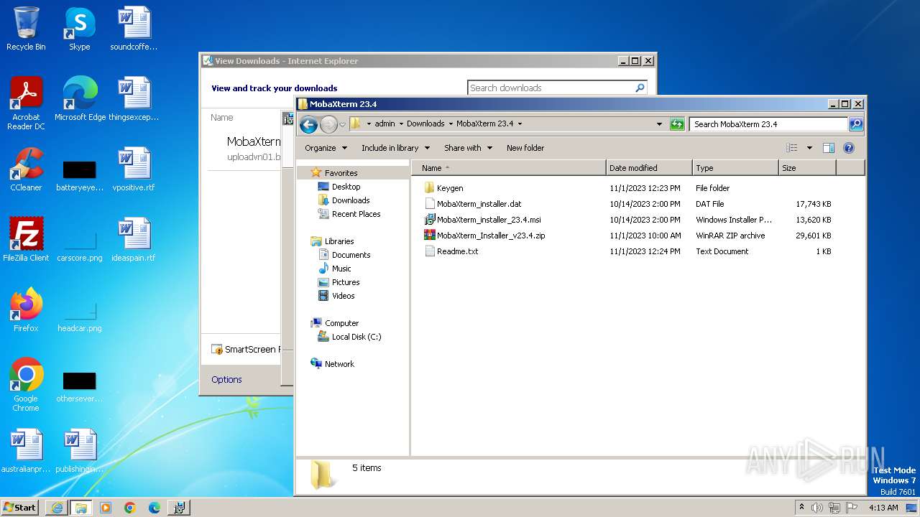This screenshot has width=920, height=517.
Task: Show hidden tray icons arrow
Action: point(801,508)
